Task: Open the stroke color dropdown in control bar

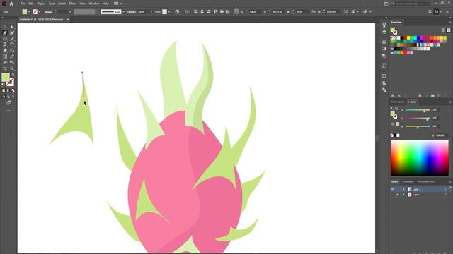Action: tap(40, 12)
